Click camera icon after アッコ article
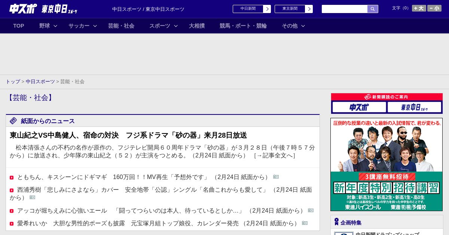 click(311, 210)
